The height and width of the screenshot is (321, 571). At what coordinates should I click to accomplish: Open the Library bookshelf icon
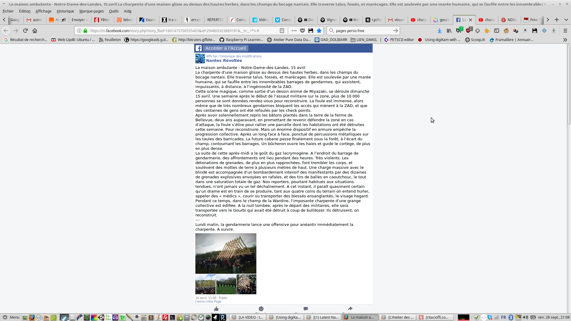click(449, 31)
